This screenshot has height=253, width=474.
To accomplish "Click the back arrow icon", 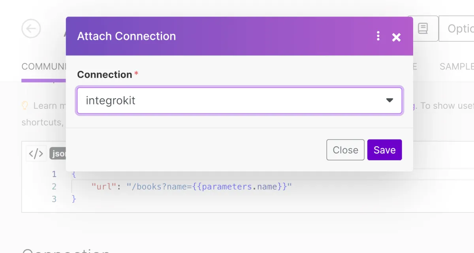I will tap(31, 29).
